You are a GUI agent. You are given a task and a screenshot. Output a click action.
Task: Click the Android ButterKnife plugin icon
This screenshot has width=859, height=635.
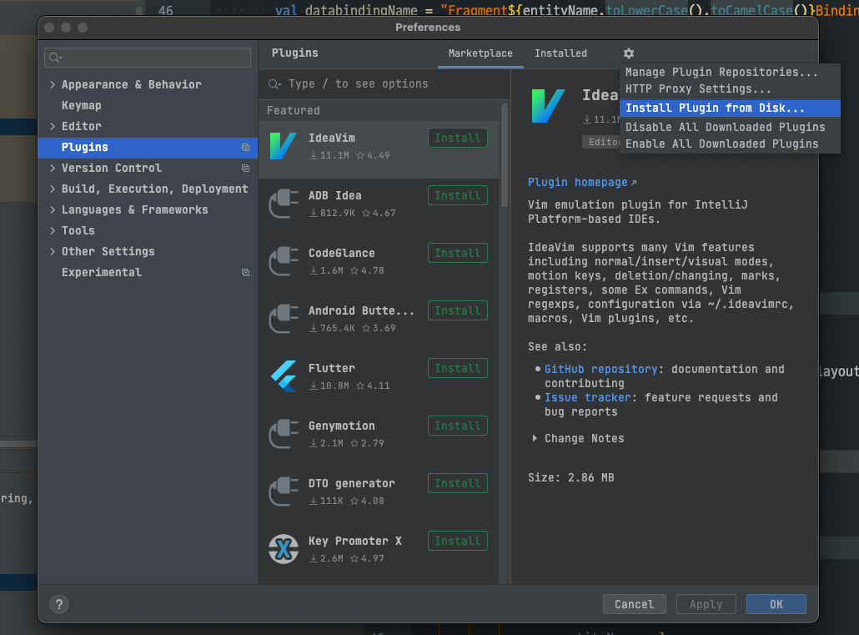[284, 319]
